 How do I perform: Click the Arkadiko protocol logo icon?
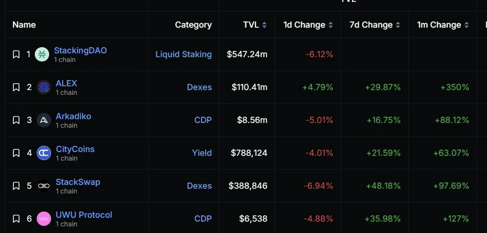(x=44, y=120)
